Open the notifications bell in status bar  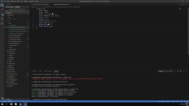[187, 101]
